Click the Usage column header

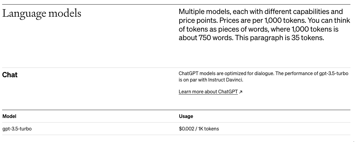tap(186, 116)
